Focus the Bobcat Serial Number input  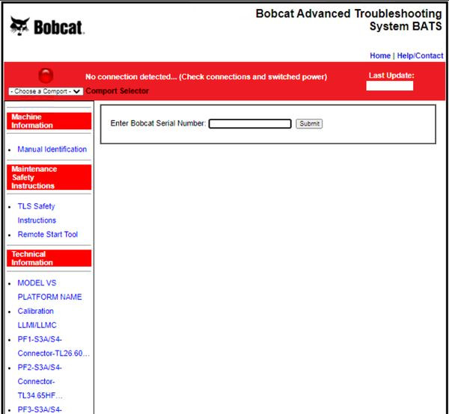pos(250,124)
